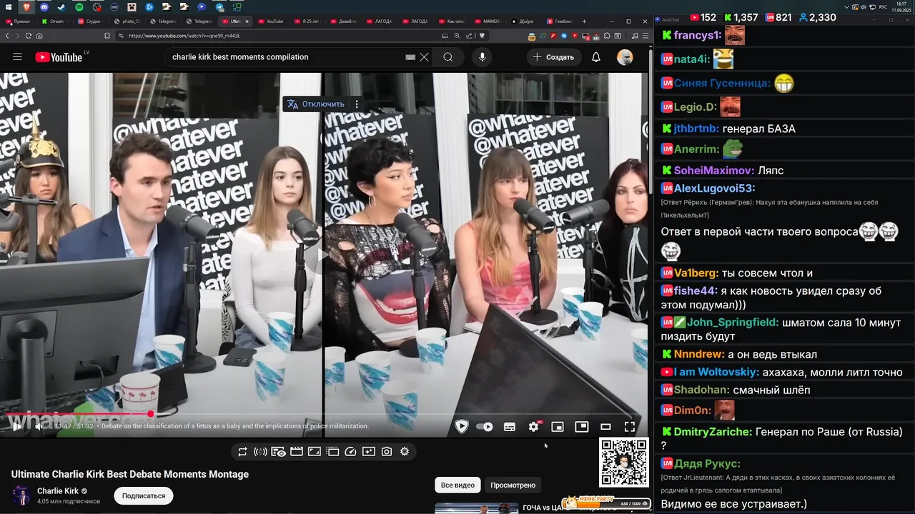The image size is (915, 514).
Task: Select the Просмотрено chip
Action: coord(513,485)
